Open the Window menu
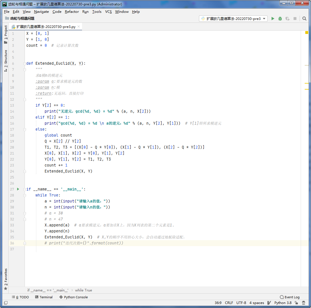 tap(122, 12)
